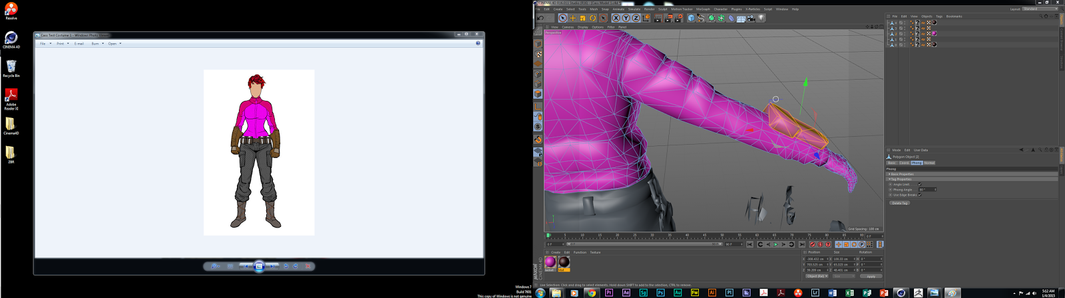Add a light object
Image resolution: width=1065 pixels, height=298 pixels.
761,18
